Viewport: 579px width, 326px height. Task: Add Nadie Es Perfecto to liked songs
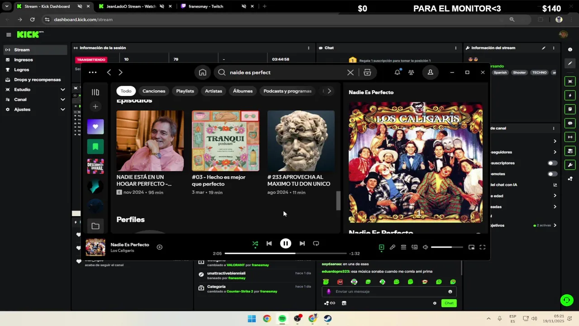(159, 247)
